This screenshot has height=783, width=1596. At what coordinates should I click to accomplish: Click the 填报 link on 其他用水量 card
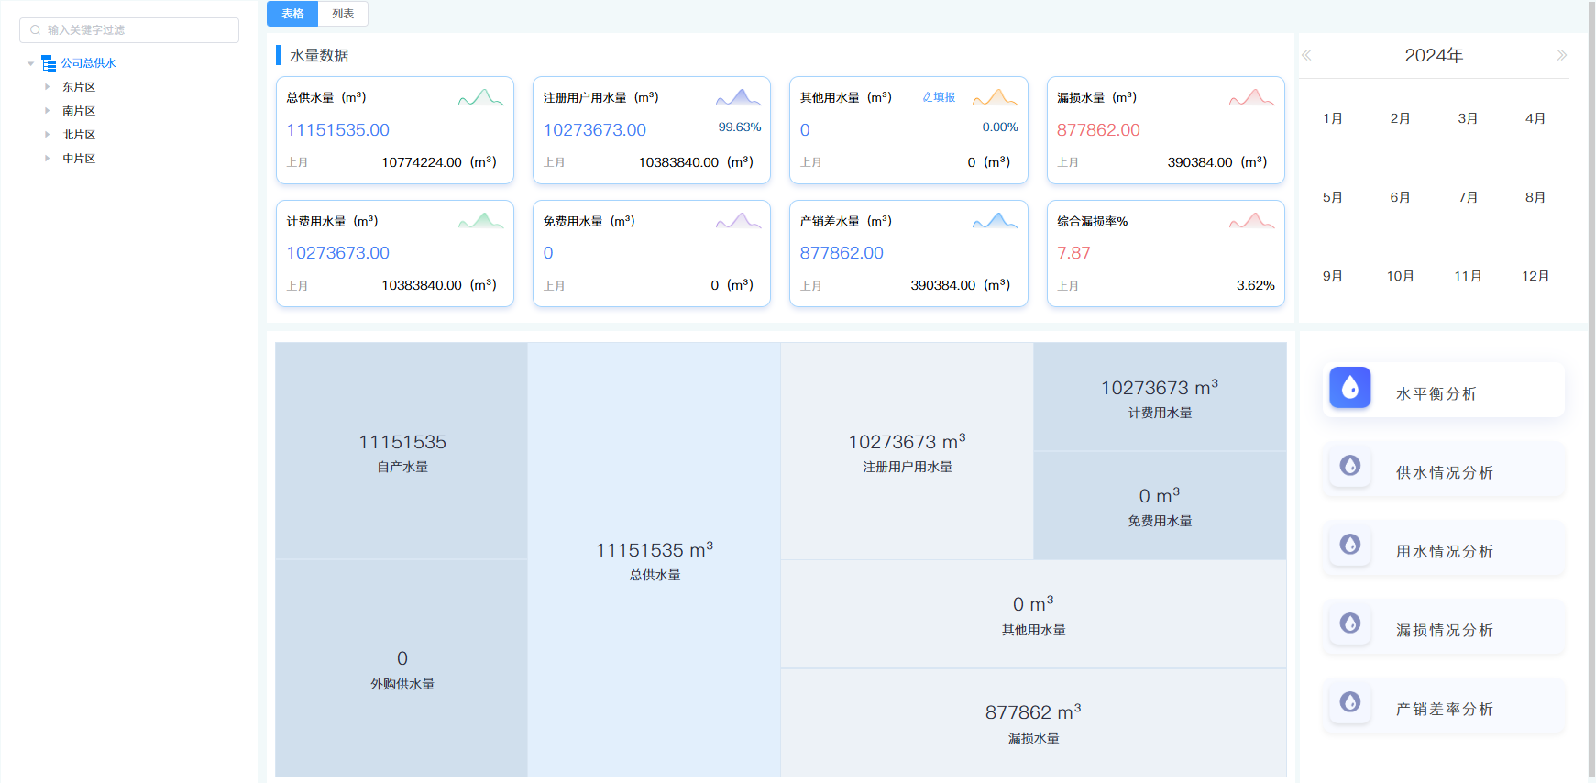click(939, 97)
